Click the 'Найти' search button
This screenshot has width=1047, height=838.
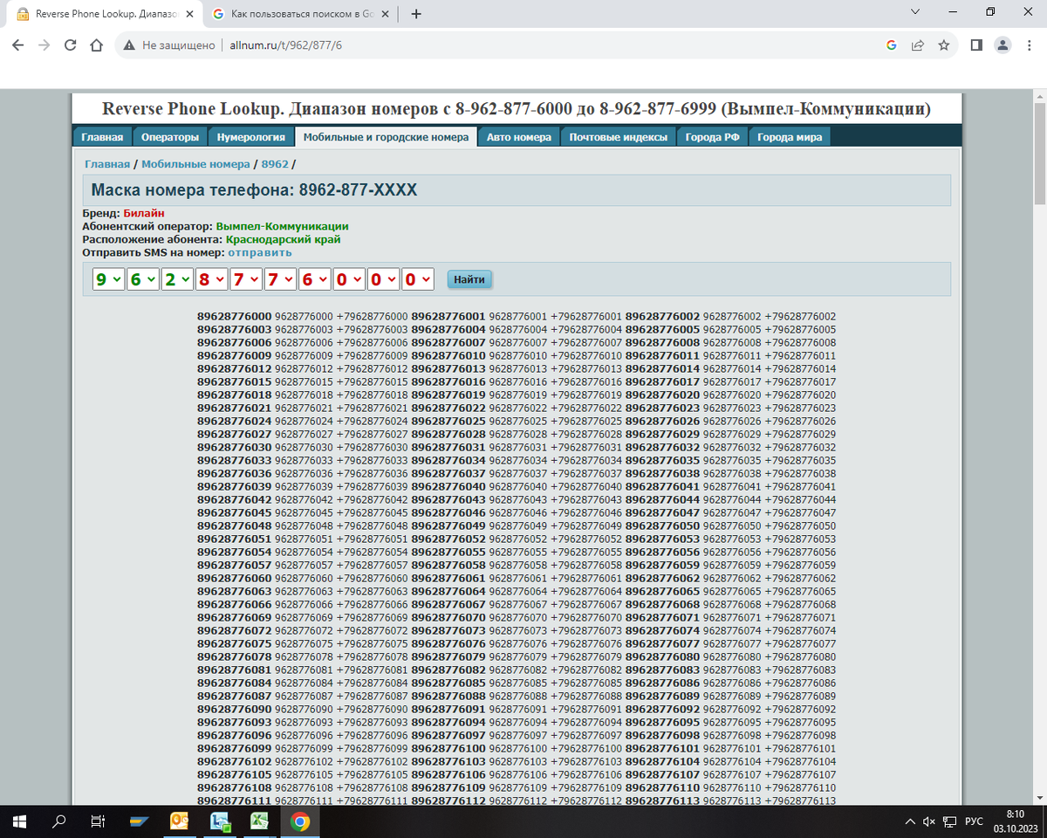(469, 279)
